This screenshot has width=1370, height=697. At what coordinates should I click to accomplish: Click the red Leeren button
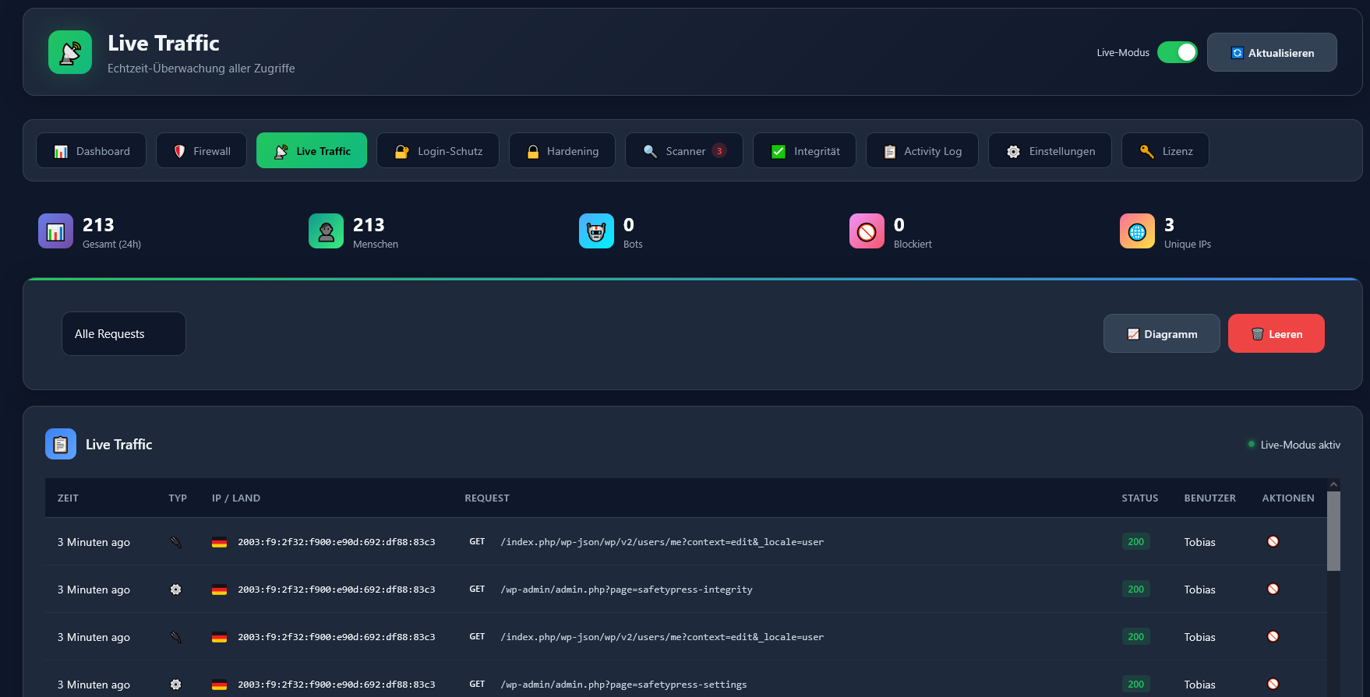pos(1276,333)
